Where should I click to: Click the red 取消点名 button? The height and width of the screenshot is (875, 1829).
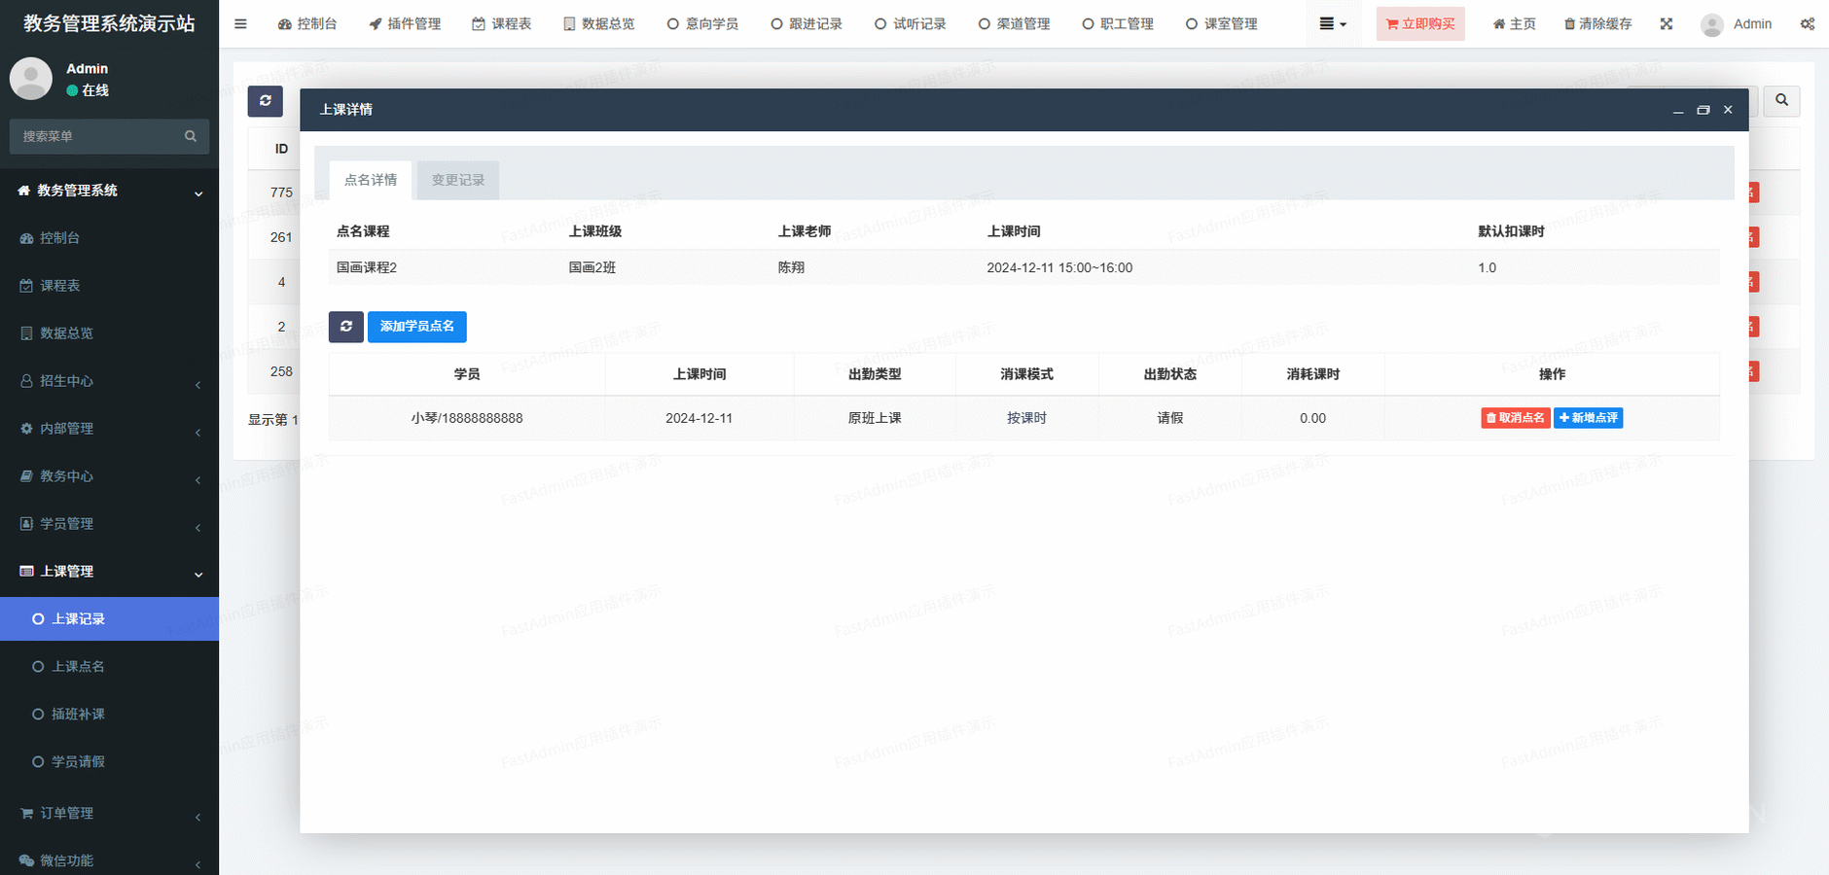coord(1515,418)
